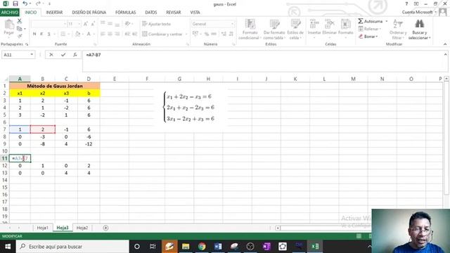Switch to the DATOS tab

click(151, 13)
